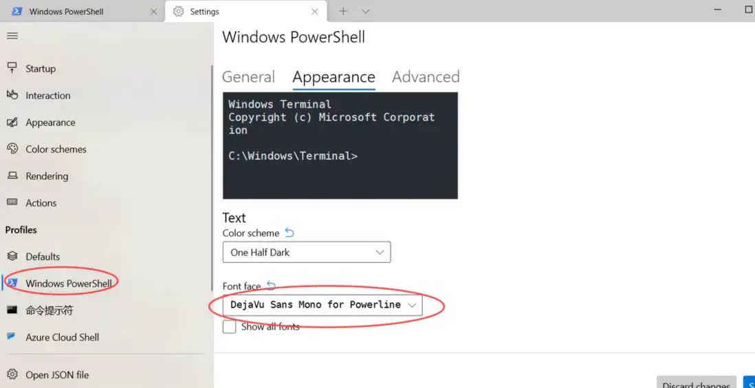Click the Rendering monitor icon
Image resolution: width=755 pixels, height=388 pixels.
coord(12,176)
